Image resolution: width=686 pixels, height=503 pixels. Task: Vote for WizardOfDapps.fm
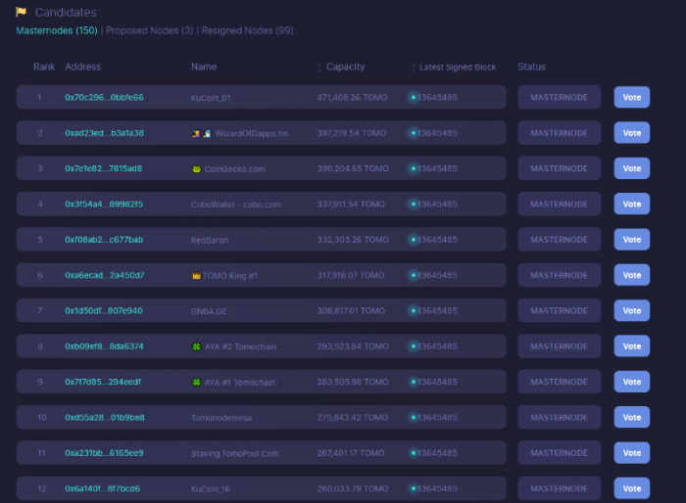pyautogui.click(x=632, y=133)
